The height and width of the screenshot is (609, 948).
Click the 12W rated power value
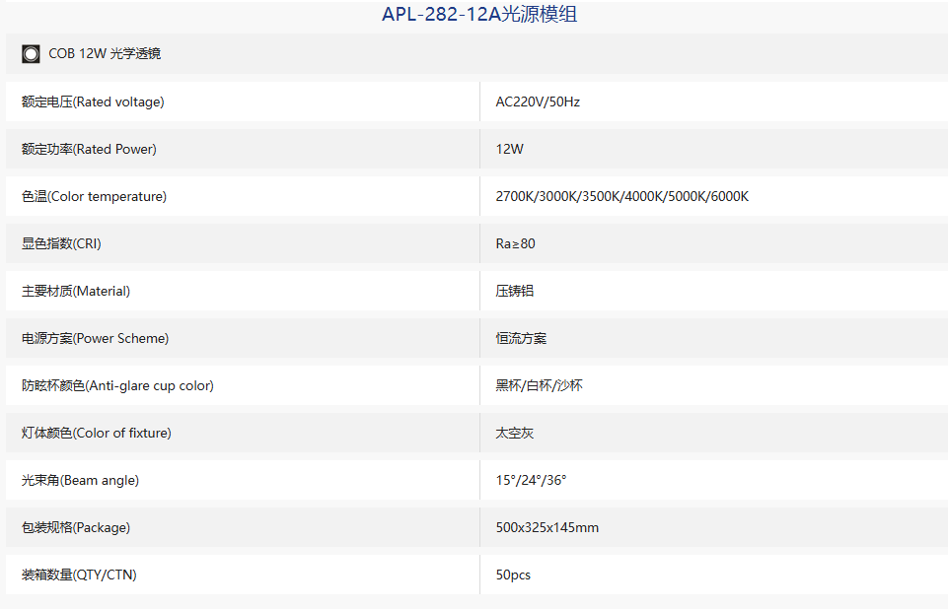tap(510, 149)
